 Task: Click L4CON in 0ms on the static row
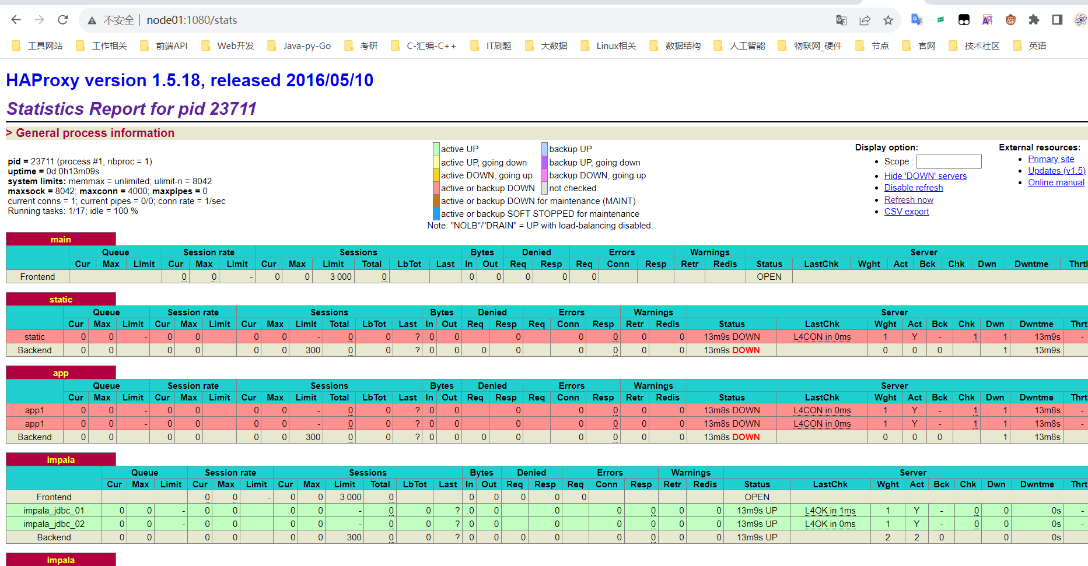pyautogui.click(x=822, y=337)
